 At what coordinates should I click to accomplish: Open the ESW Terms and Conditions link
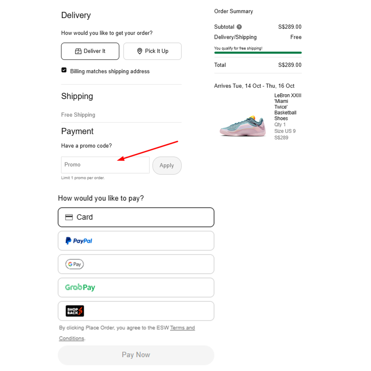pos(182,328)
